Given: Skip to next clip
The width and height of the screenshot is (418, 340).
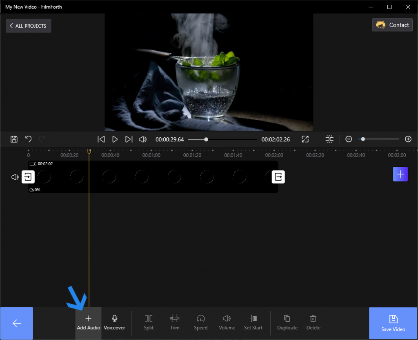Looking at the screenshot, I should (x=129, y=139).
